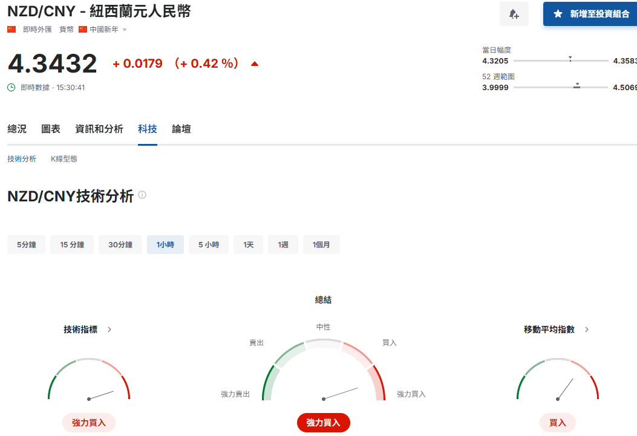Click the 52-week low value 3.9999
Image resolution: width=637 pixels, height=436 pixels.
pos(495,87)
